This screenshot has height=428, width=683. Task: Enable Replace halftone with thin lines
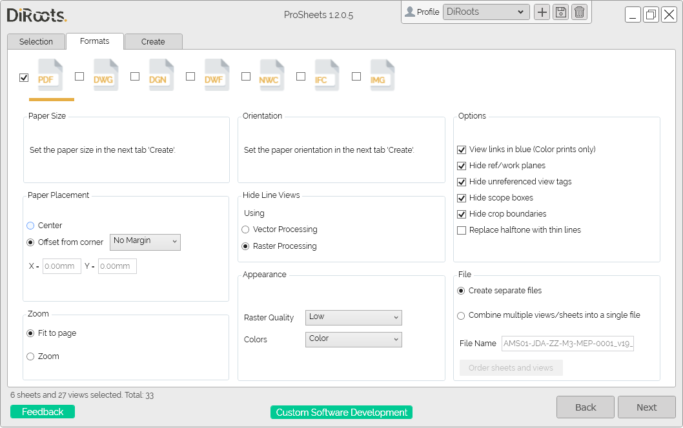point(462,230)
